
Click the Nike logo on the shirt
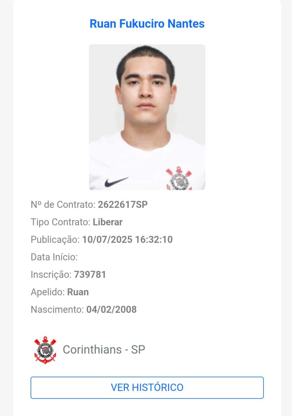pyautogui.click(x=116, y=182)
